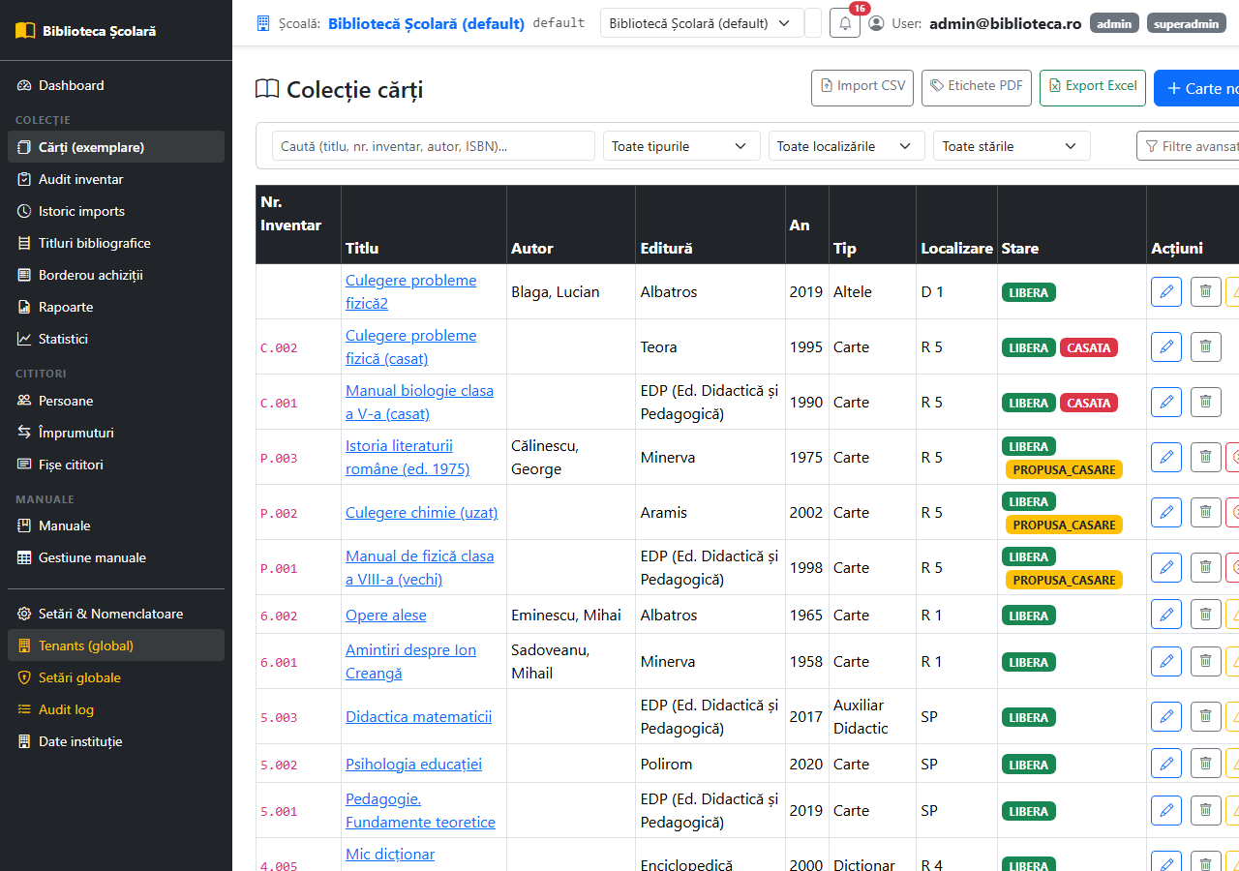
Task: Open the Culegere probleme fizică2 title link
Action: pos(410,291)
